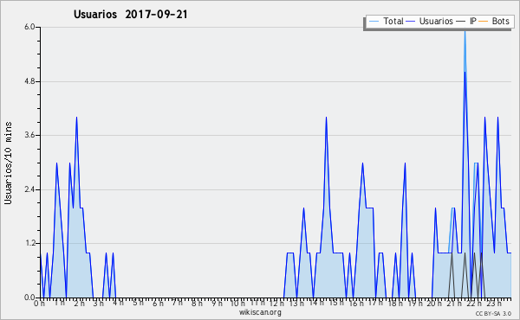This screenshot has width=520, height=320.
Task: Click the '6 h' x-axis label
Action: 158,304
